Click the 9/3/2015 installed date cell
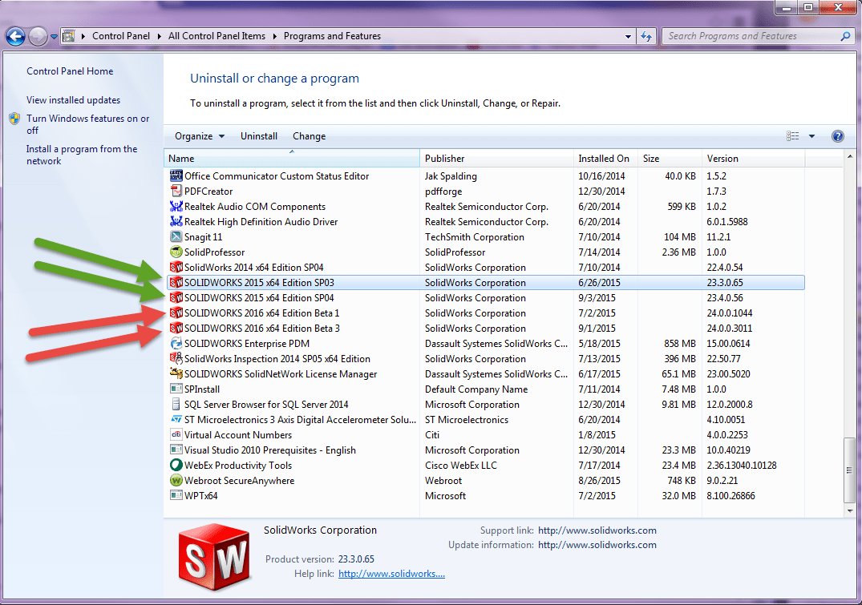862x605 pixels. pos(597,298)
